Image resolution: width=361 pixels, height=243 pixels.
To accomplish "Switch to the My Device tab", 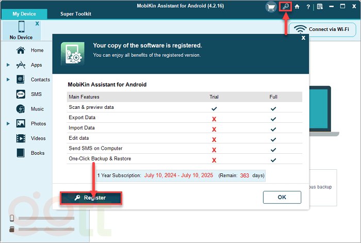I will click(24, 14).
